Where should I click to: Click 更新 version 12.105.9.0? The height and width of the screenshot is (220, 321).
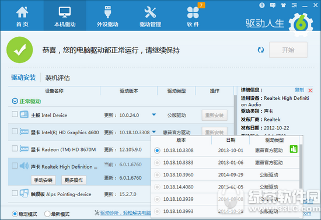pos(130,149)
